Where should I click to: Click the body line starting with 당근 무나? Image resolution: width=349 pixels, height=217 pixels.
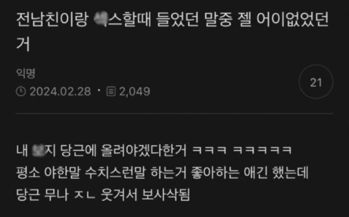tap(103, 195)
